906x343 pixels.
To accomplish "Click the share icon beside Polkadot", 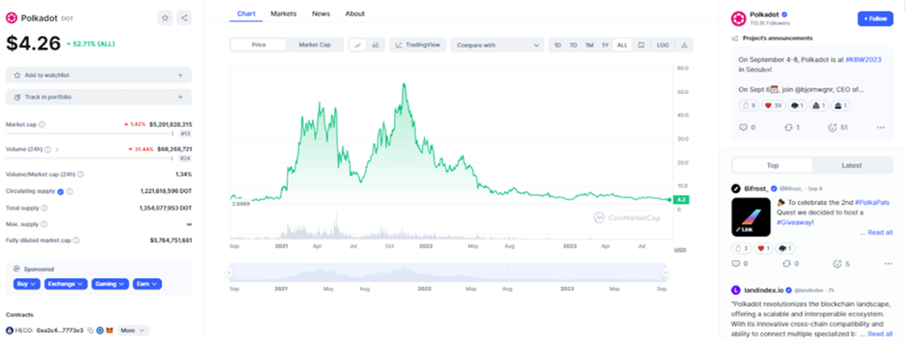I will click(184, 18).
